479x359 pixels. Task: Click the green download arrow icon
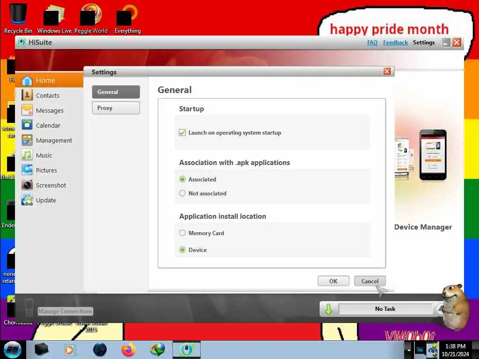click(329, 309)
